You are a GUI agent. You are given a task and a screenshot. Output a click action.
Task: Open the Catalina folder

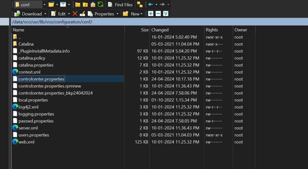[x=26, y=44]
